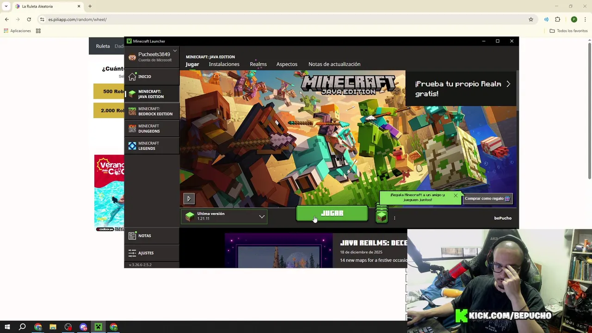Click the bePucho username label
592x333 pixels.
coord(503,218)
